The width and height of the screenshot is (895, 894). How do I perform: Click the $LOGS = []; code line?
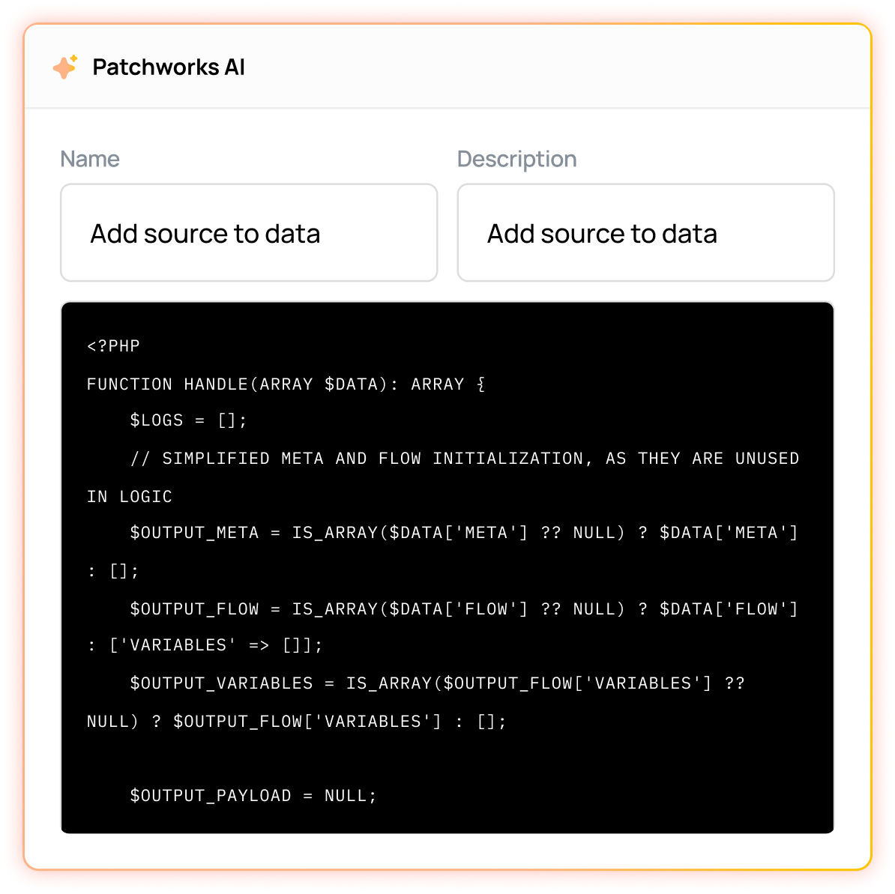(188, 420)
